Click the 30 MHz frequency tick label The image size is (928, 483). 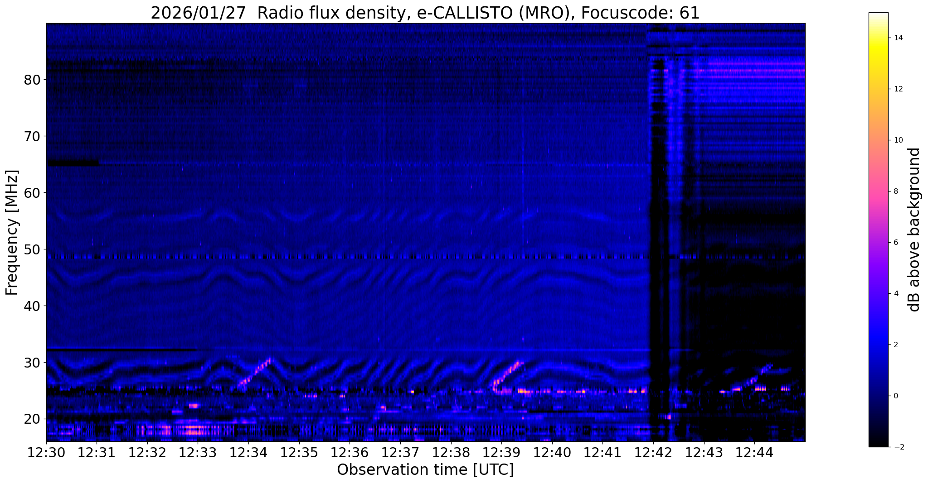pos(32,363)
